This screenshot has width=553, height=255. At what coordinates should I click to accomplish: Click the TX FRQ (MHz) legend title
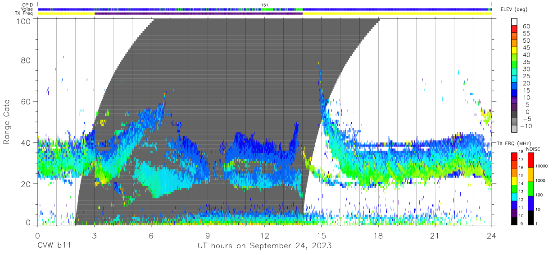tap(514, 143)
